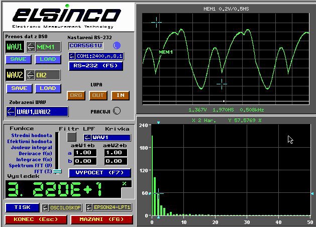
Task: Quit with the KONEC (Esc) button
Action: (36, 219)
